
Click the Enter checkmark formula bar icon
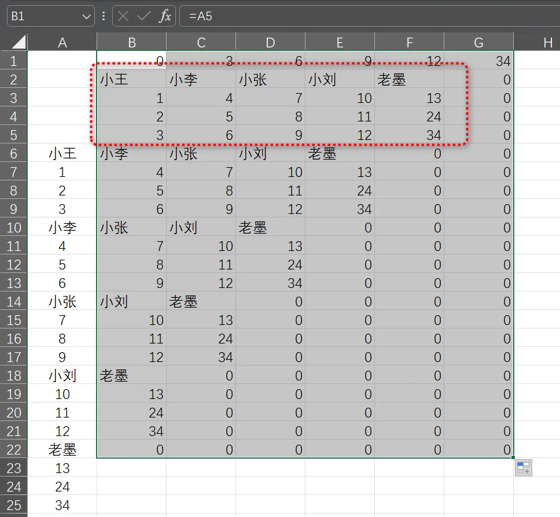coord(144,16)
